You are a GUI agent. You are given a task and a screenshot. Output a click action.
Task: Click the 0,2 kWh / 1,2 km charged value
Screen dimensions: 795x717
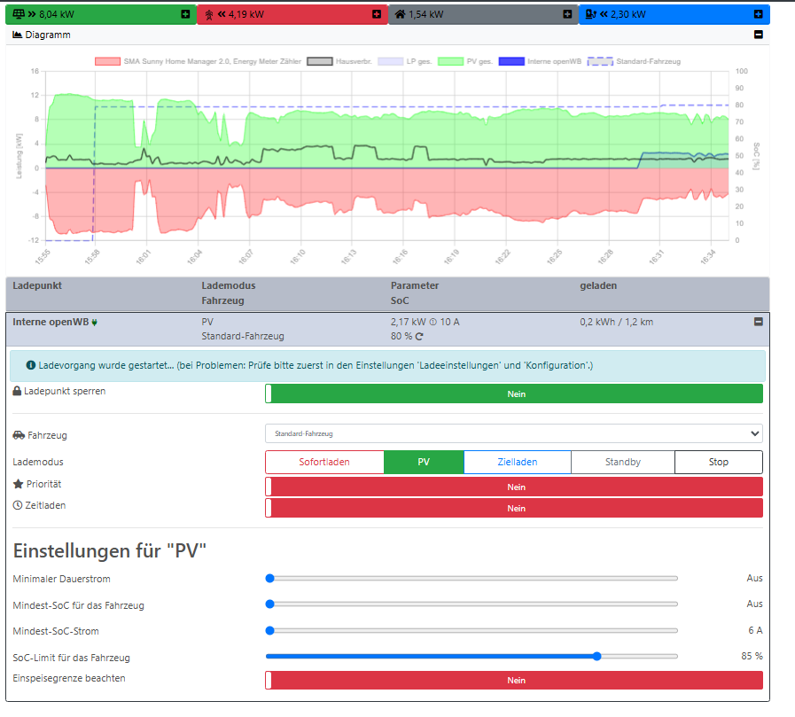[x=617, y=322]
